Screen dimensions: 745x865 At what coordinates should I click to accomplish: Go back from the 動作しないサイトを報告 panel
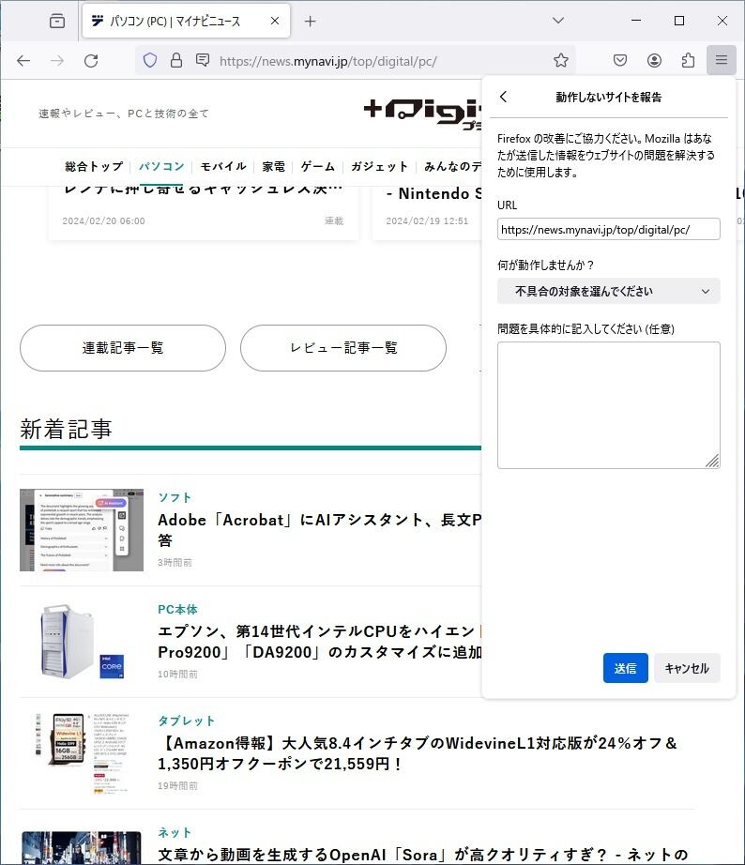(x=503, y=97)
